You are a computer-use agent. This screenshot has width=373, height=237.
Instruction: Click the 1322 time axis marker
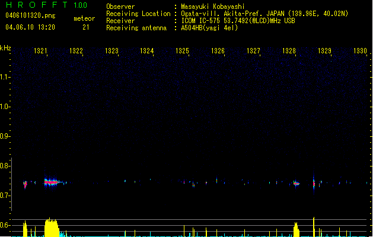[x=76, y=51]
